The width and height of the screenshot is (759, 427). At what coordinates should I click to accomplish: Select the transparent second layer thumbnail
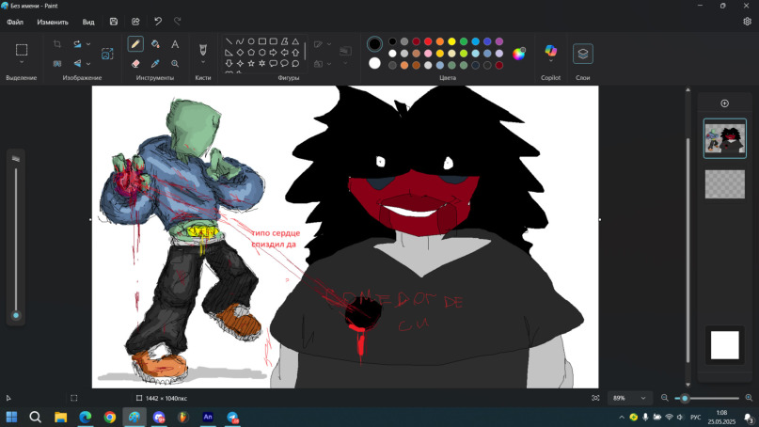point(724,183)
